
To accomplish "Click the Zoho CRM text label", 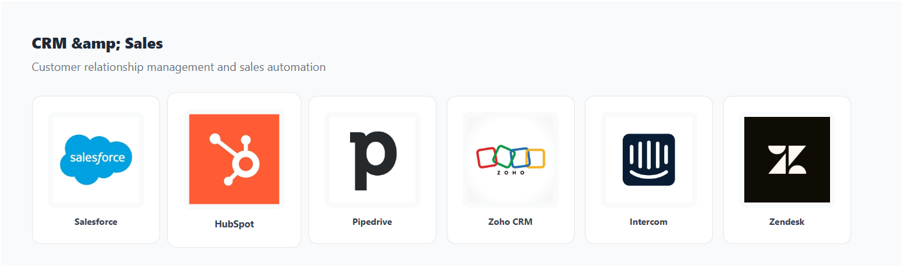I will 511,222.
